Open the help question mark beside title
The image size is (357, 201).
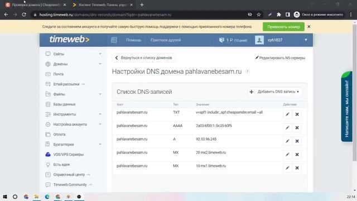coord(247,71)
